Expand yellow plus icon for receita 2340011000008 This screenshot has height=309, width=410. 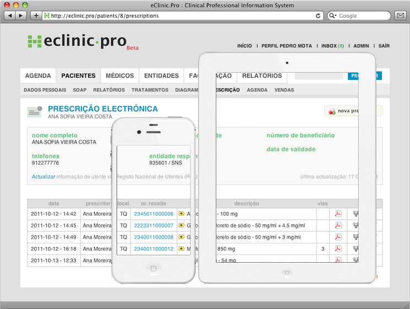click(182, 237)
